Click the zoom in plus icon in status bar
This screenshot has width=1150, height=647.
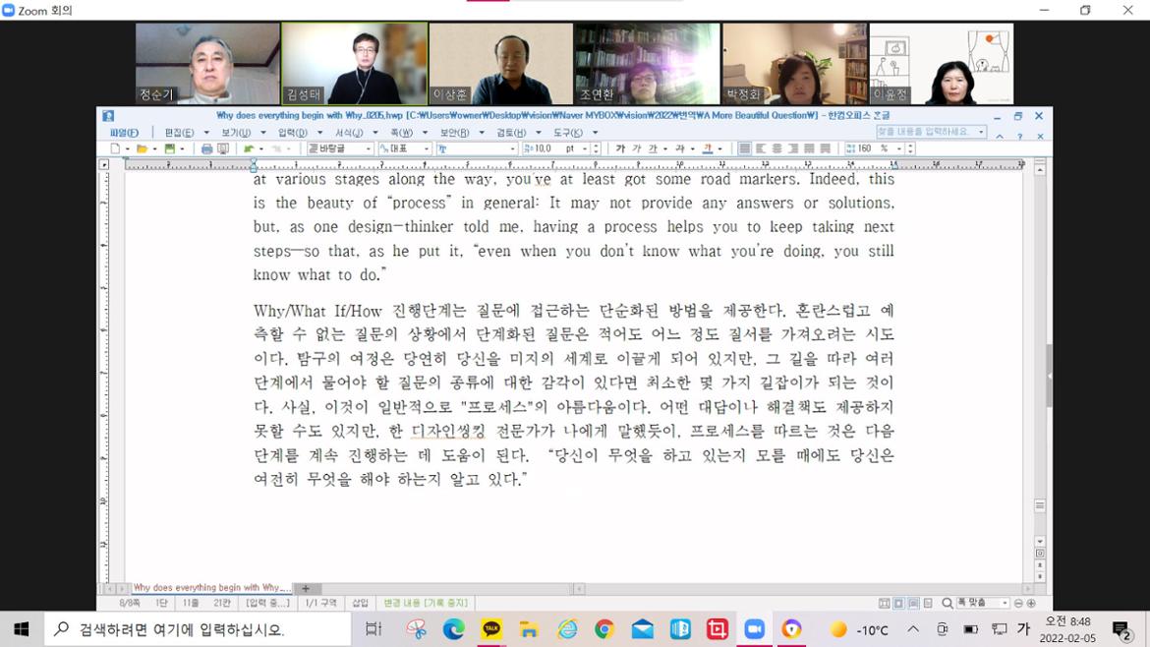(1030, 603)
